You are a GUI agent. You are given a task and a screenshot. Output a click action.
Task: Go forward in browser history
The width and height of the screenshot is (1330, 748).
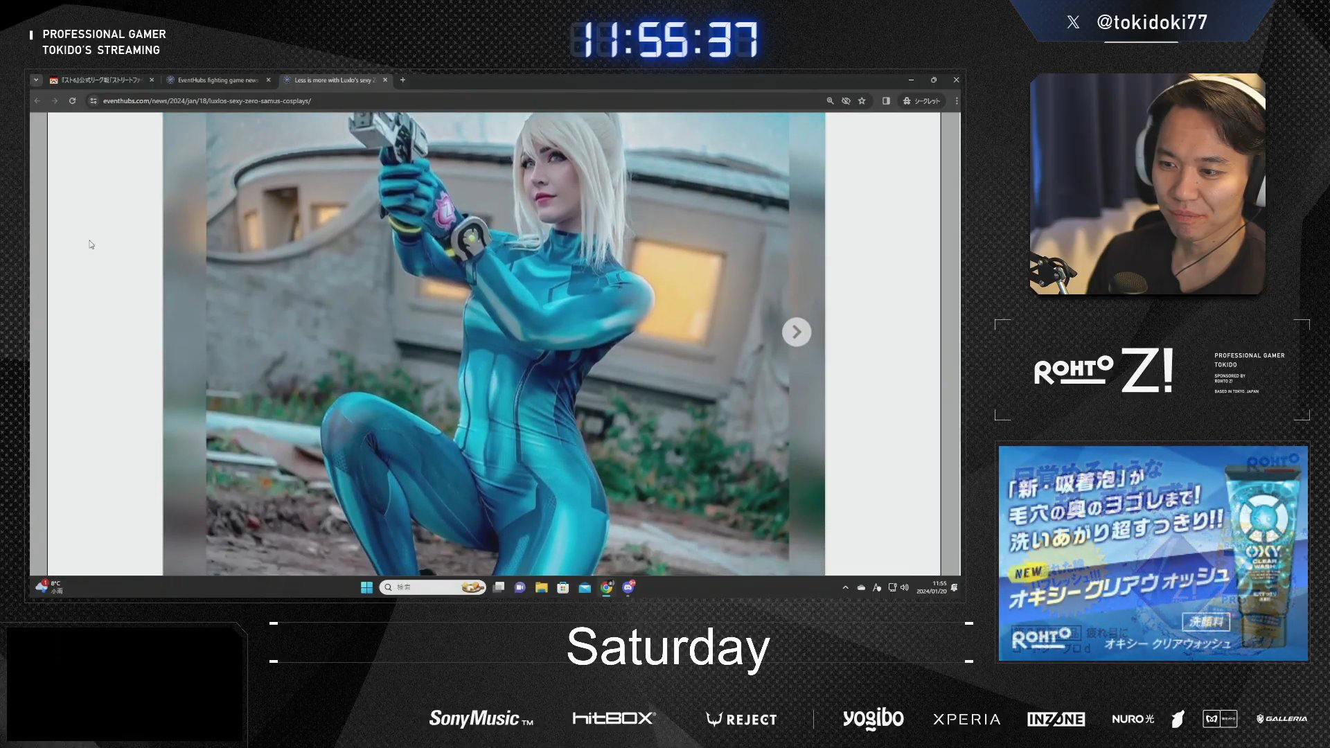point(55,101)
